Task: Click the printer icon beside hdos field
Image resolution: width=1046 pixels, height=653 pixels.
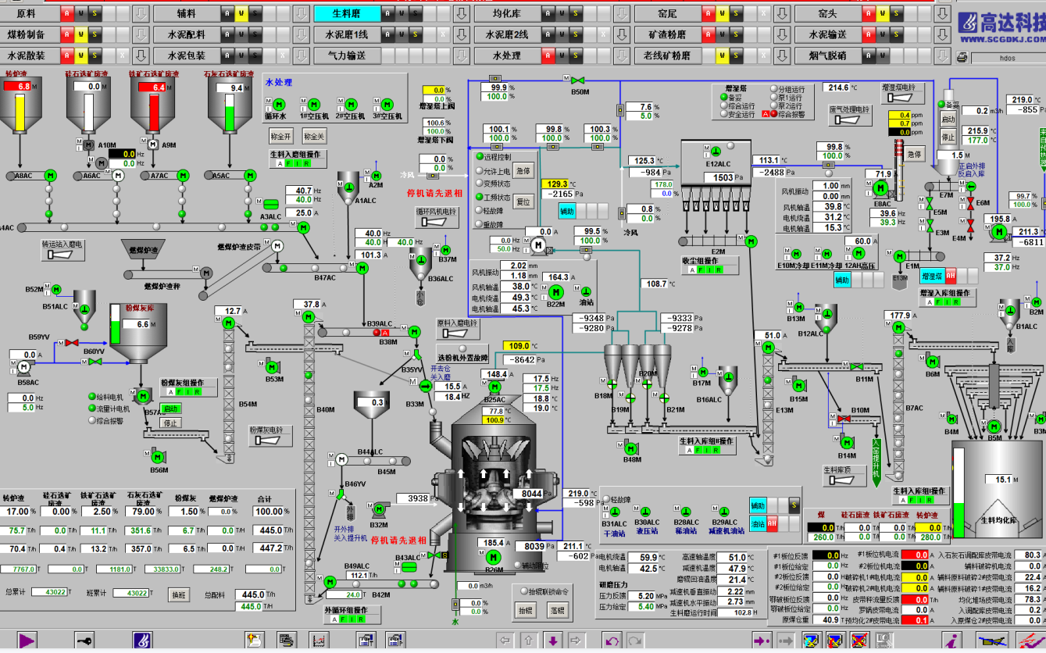Action: coord(962,57)
